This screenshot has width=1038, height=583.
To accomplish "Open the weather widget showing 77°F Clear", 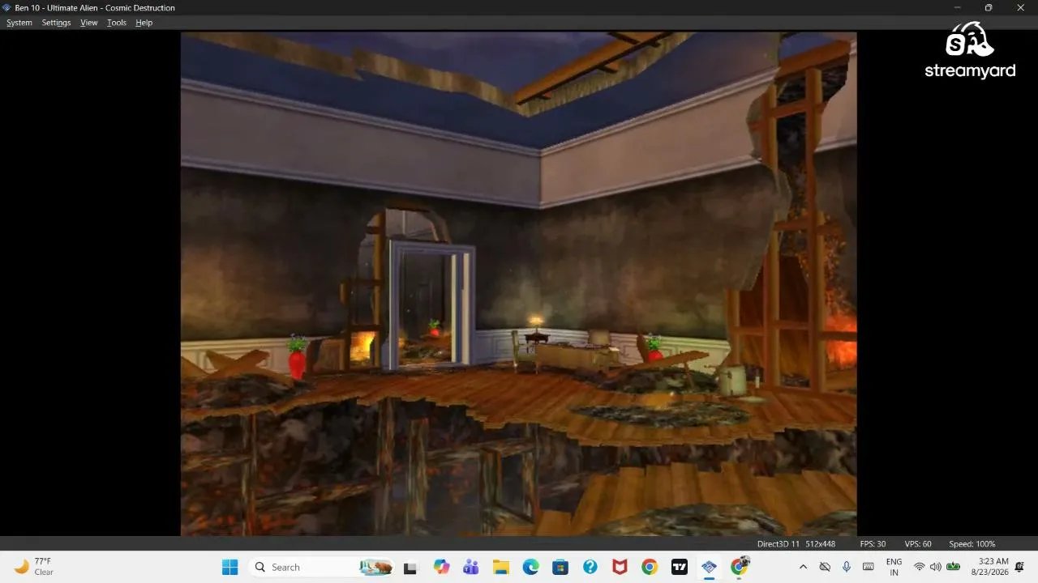I will [34, 567].
